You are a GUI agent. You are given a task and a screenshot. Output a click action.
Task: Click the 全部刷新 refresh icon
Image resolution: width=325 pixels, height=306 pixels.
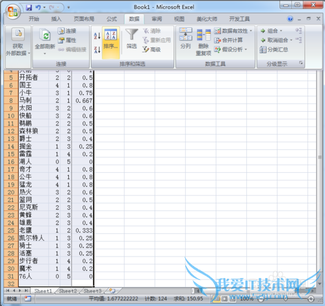[45, 34]
